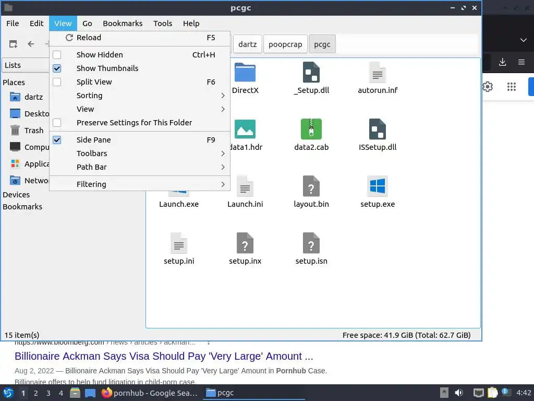
Task: Expand the Path Bar submenu
Action: coord(140,167)
